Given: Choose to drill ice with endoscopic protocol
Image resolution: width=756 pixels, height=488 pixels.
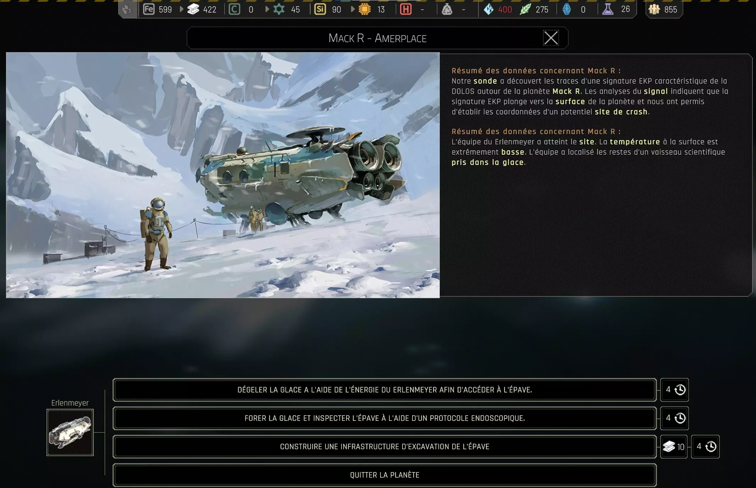Looking at the screenshot, I should click(384, 418).
